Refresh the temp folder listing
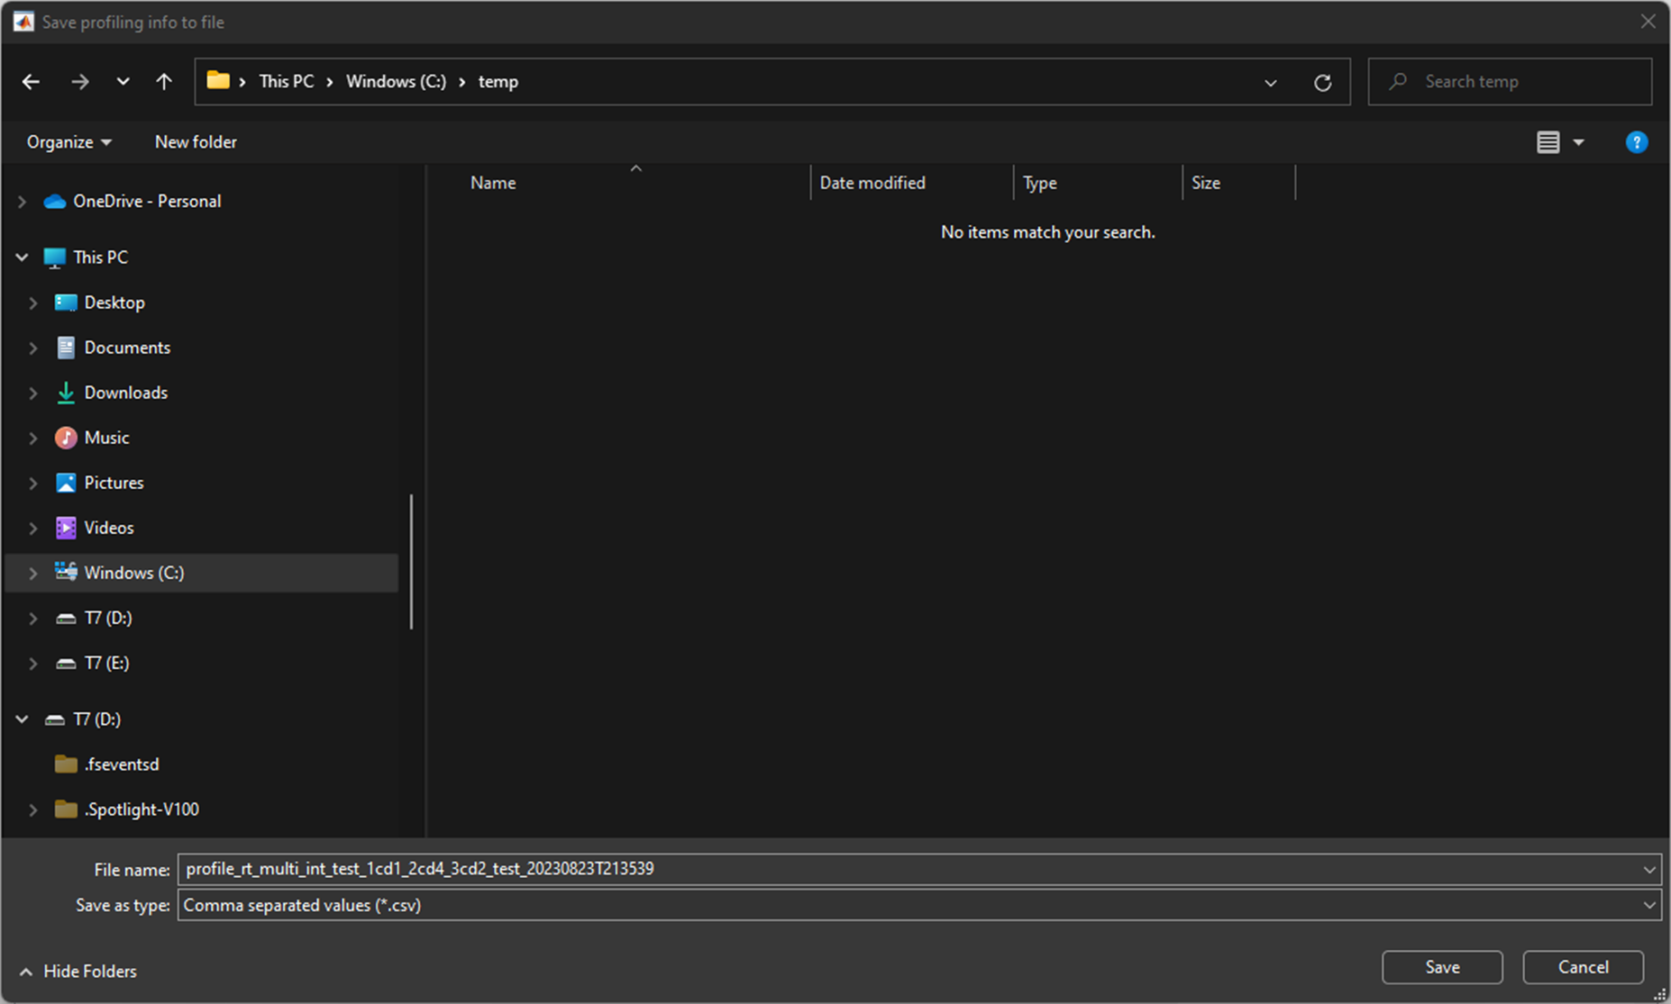This screenshot has width=1671, height=1004. [x=1322, y=83]
